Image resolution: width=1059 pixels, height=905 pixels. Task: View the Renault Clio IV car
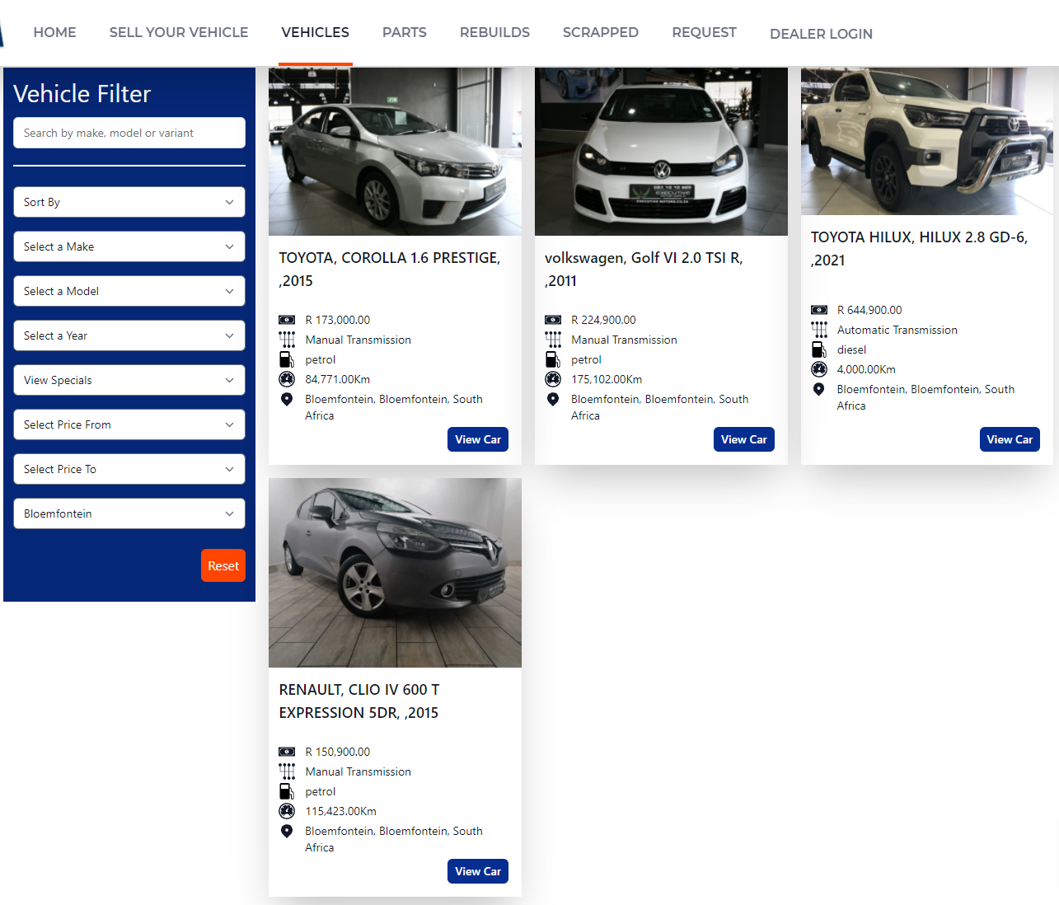point(478,871)
